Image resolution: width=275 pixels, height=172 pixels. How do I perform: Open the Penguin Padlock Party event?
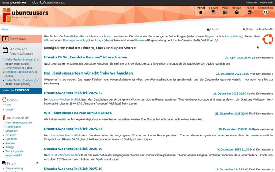[x=19, y=72]
